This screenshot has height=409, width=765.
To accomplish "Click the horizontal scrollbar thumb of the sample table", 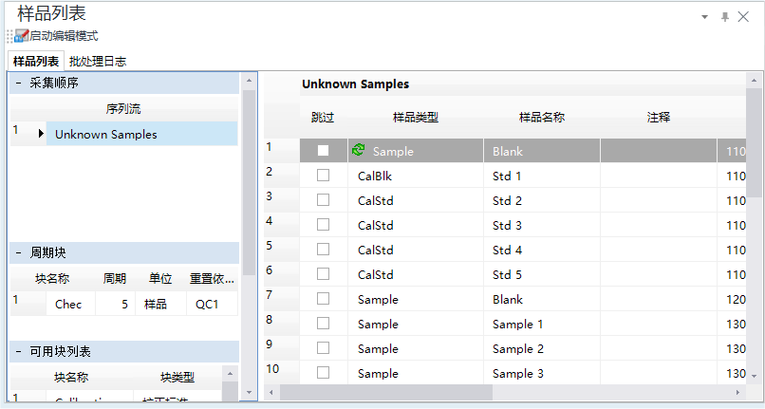I will coord(386,393).
